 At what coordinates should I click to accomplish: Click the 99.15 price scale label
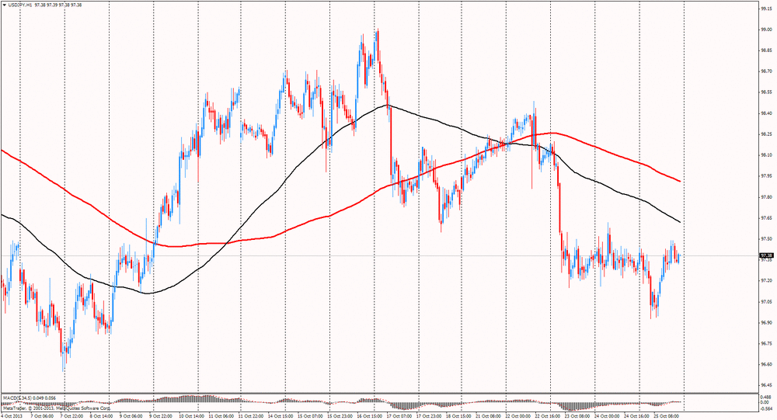[x=766, y=9]
